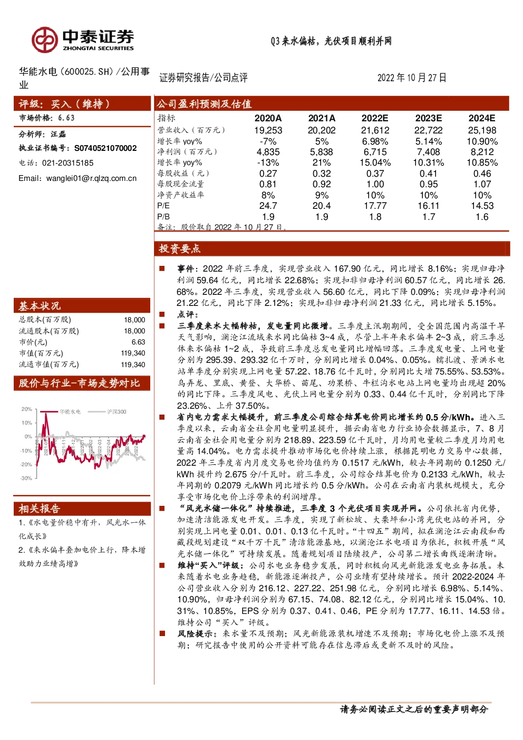Click the '流通股本(百万股)' row
The width and height of the screenshot is (523, 740).
coord(82,331)
